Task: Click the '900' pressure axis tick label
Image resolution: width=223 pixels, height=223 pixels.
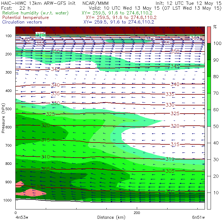Action: 8,182
